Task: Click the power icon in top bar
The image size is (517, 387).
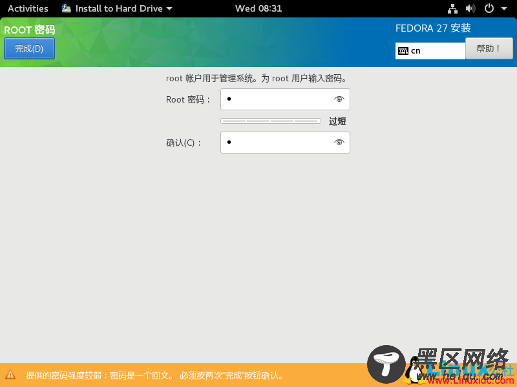Action: (x=489, y=8)
